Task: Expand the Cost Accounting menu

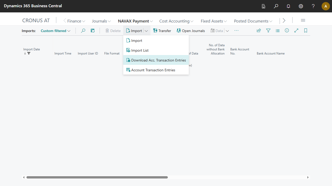Action: point(176,21)
